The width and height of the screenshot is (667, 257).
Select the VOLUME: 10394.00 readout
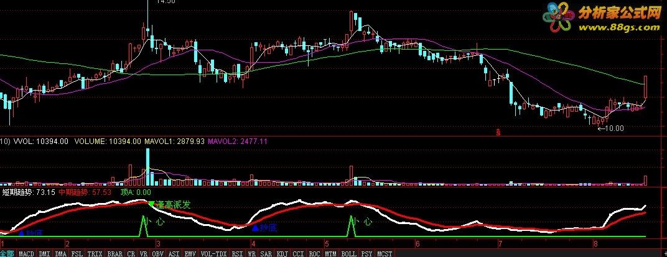click(108, 141)
